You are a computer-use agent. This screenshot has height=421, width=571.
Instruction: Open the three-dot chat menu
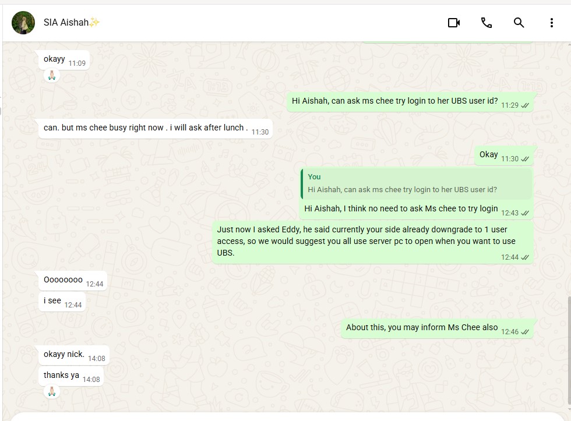click(551, 23)
